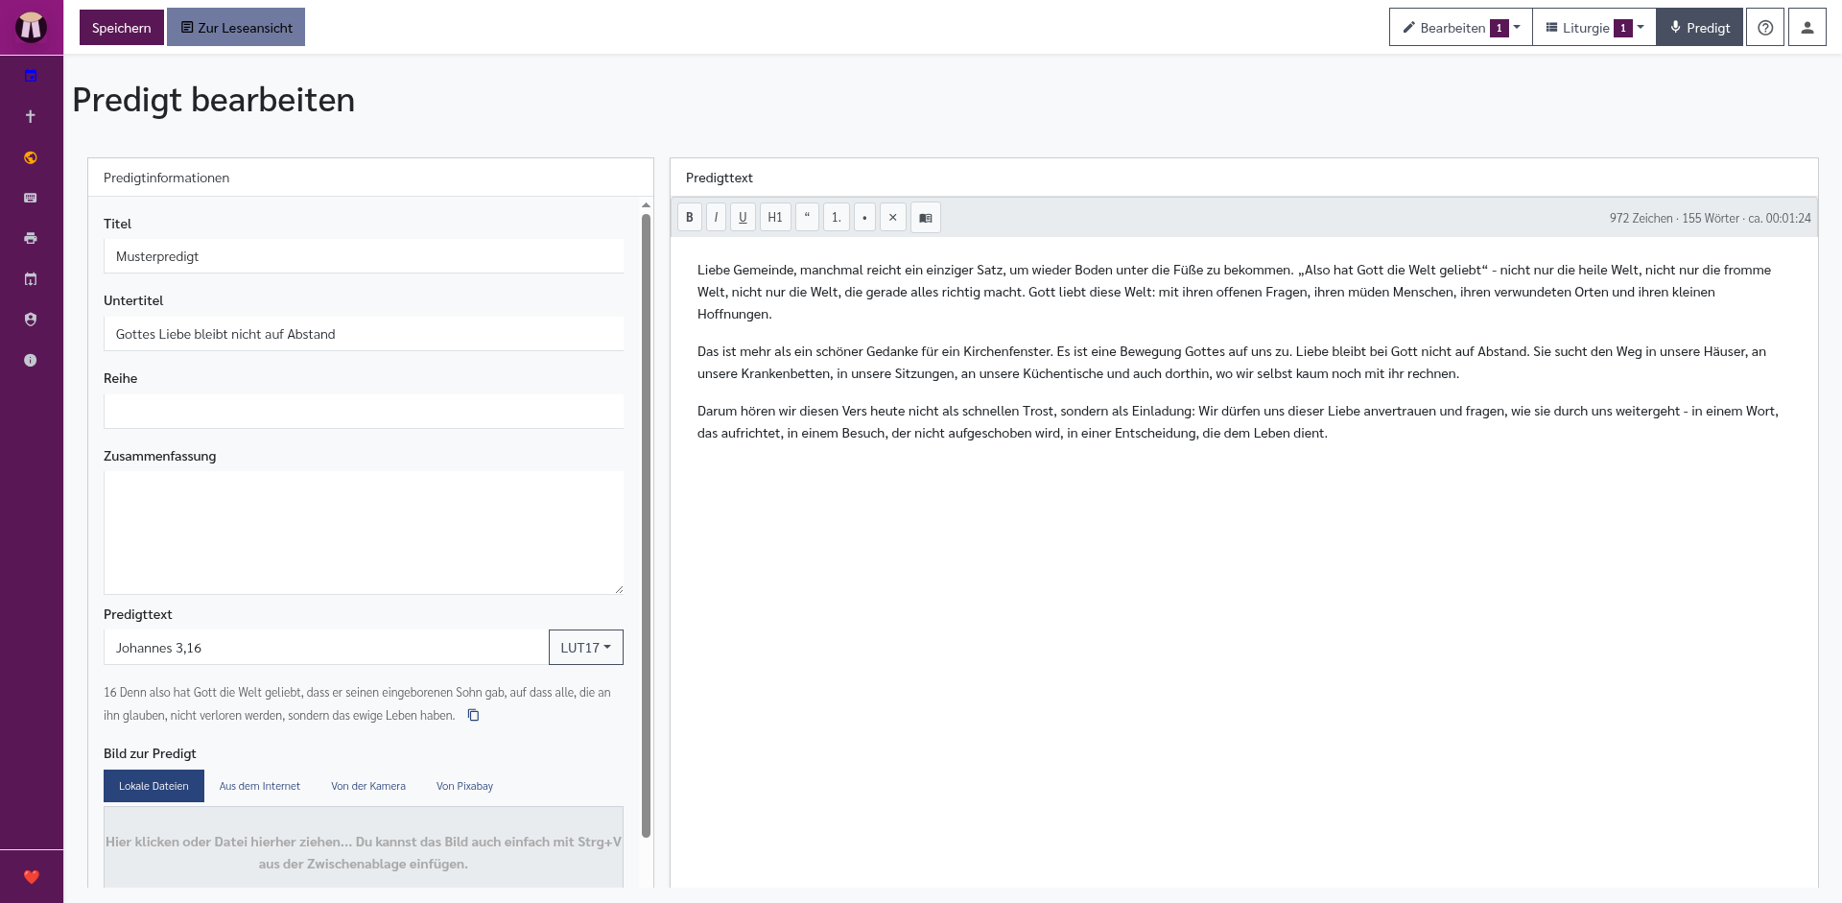Viewport: 1842px width, 903px height.
Task: Select the Lokale Dateien tab
Action: [153, 786]
